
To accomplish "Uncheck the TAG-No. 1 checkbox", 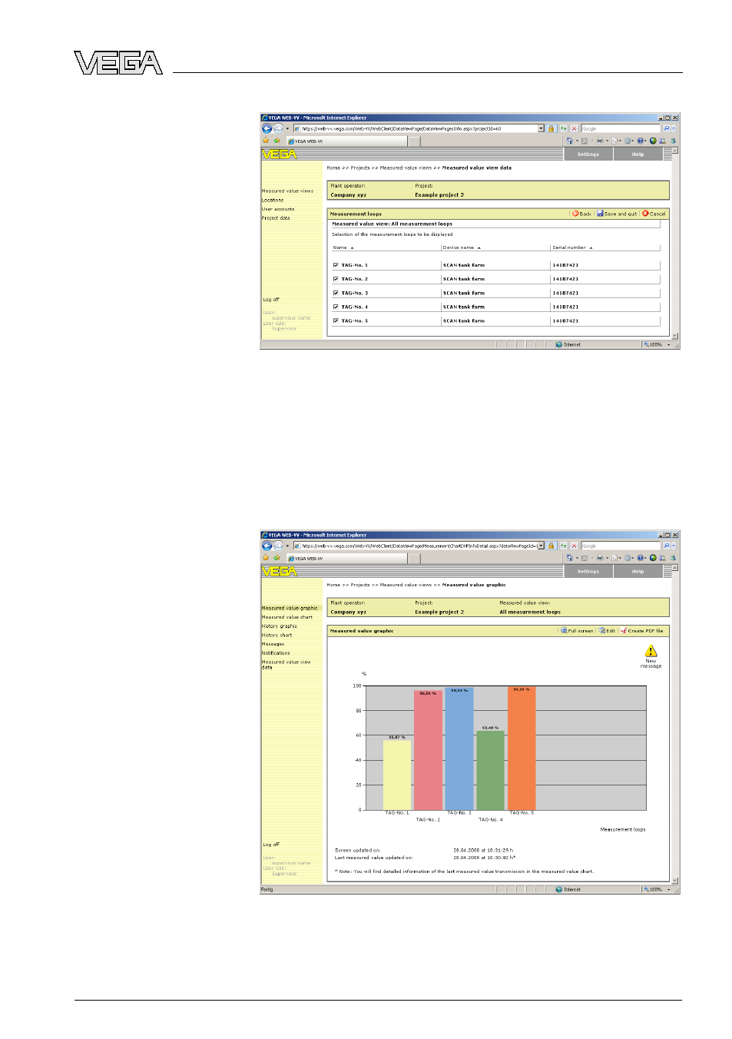I will [336, 265].
